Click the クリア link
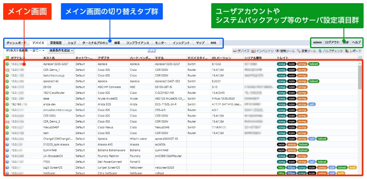The height and width of the screenshot is (179, 367). pyautogui.click(x=152, y=51)
